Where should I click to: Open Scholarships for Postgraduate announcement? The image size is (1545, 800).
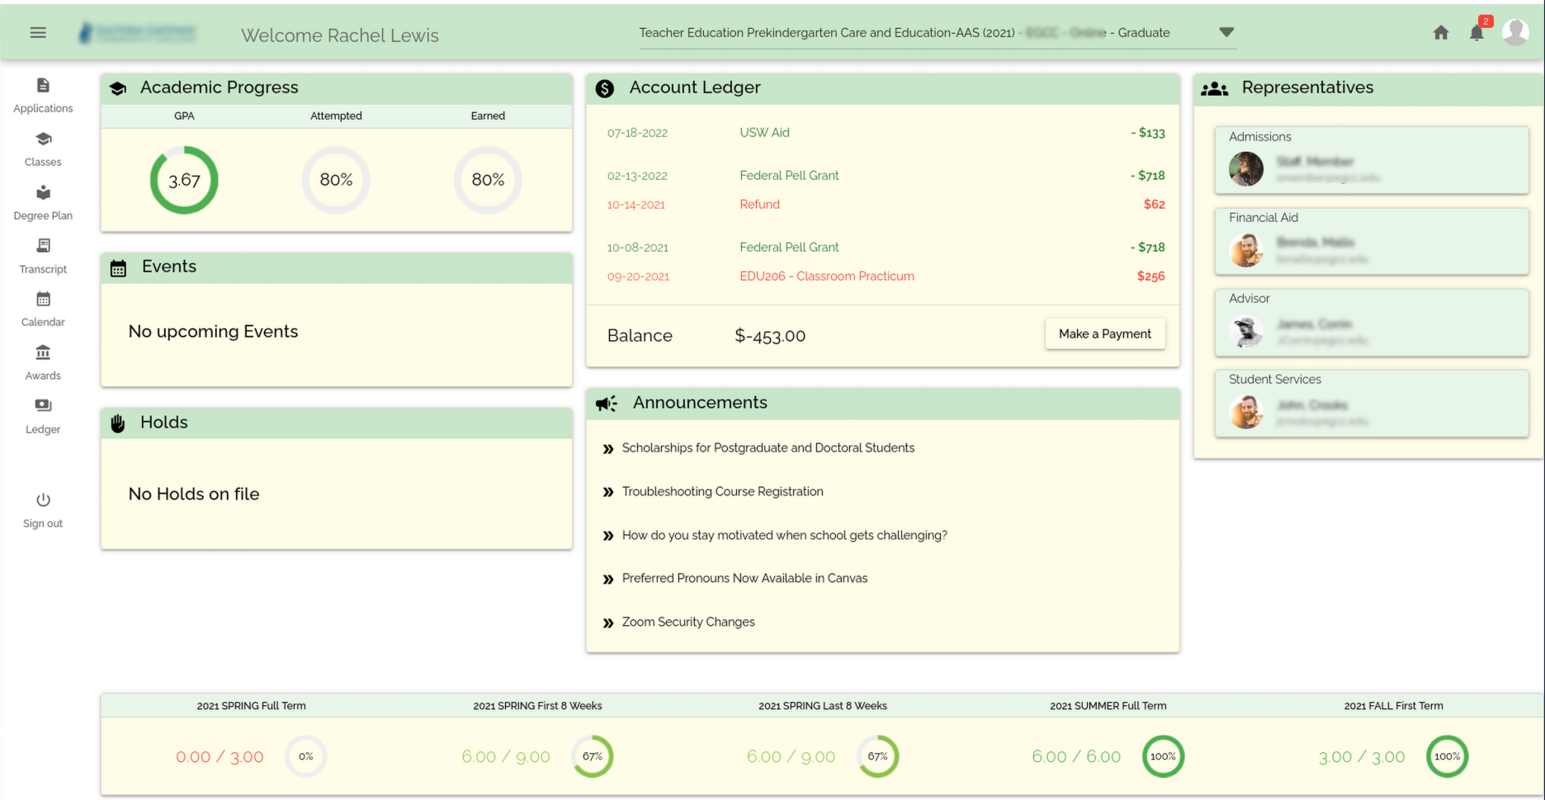[768, 447]
